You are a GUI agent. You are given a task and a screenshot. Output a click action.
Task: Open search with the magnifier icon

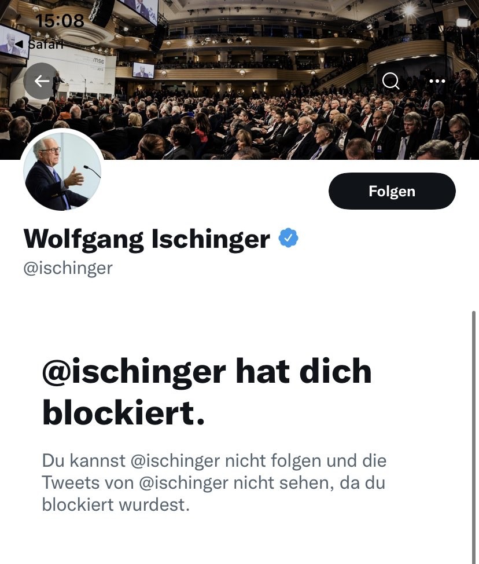pos(391,81)
